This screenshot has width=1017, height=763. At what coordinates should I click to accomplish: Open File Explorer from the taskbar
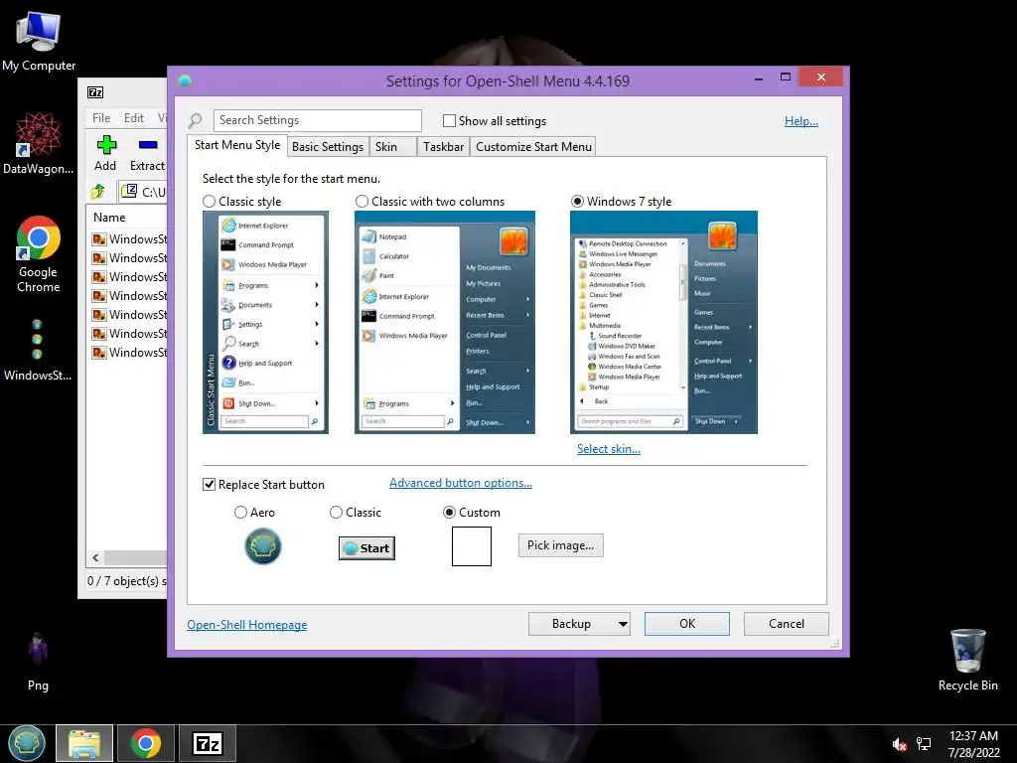[x=84, y=743]
